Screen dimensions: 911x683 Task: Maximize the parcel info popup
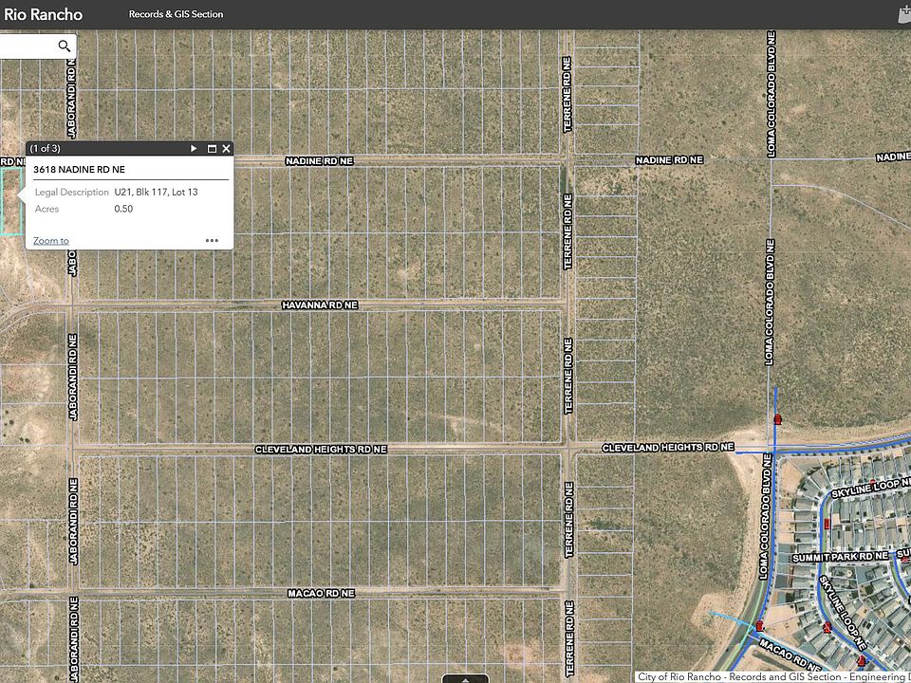[212, 149]
